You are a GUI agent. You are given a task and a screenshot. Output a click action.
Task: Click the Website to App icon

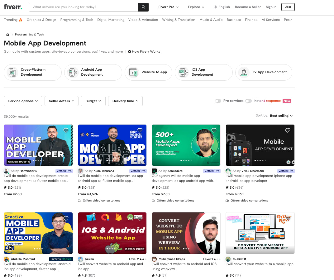(133, 72)
